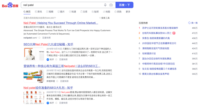This screenshot has width=204, height=106.
Task: Open SEO大神Neil Patel六大成功秘籍 result
Action: [x=48, y=44]
